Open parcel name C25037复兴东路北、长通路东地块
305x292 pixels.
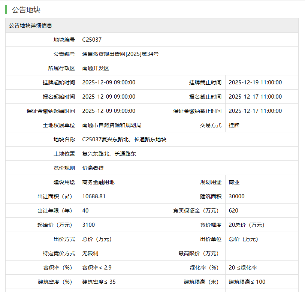point(125,139)
